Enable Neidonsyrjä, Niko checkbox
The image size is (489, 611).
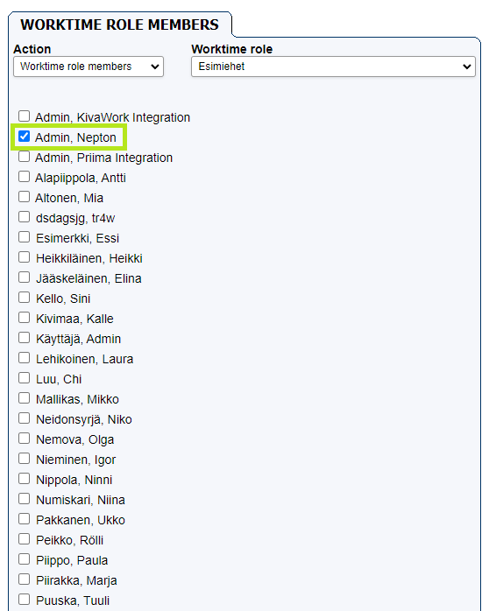coord(25,418)
